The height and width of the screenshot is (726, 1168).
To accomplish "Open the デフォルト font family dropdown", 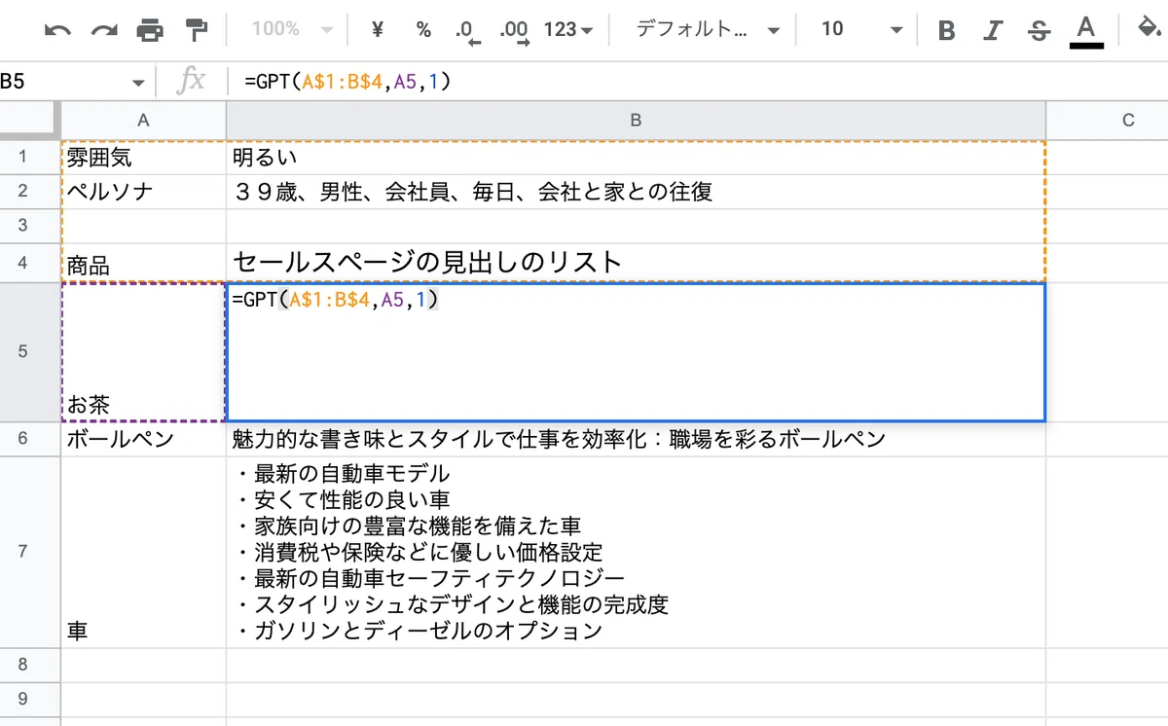I will pos(708,29).
